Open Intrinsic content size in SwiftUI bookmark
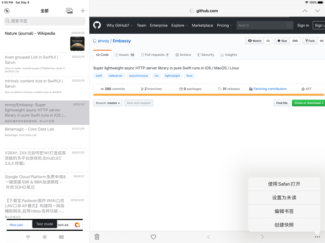 (45, 88)
